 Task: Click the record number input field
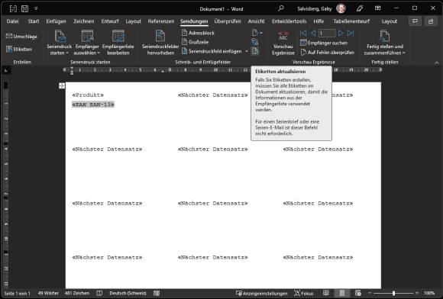coord(327,34)
